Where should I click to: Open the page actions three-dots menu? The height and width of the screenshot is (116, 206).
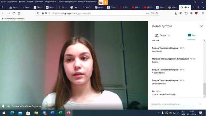click(x=147, y=13)
